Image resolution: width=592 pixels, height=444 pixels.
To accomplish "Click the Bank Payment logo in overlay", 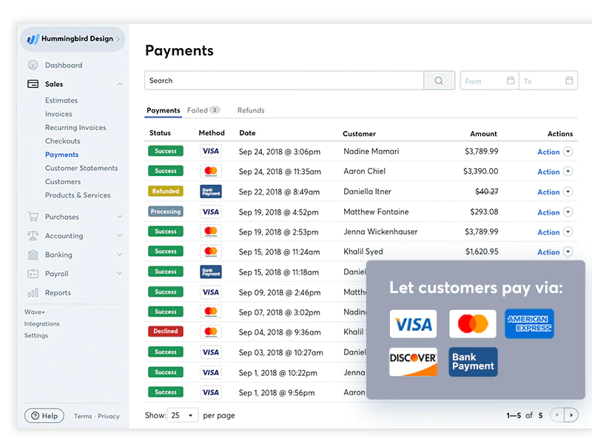I will tap(473, 362).
